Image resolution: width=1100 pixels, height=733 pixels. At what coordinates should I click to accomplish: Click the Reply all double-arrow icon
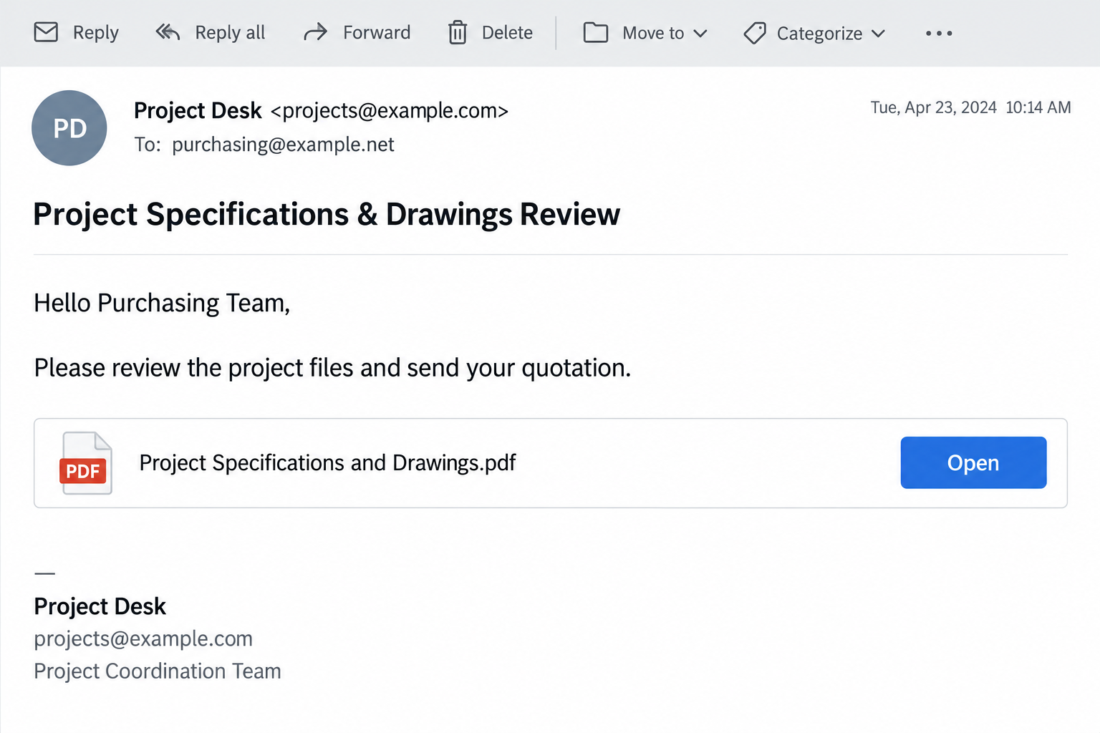[x=168, y=32]
